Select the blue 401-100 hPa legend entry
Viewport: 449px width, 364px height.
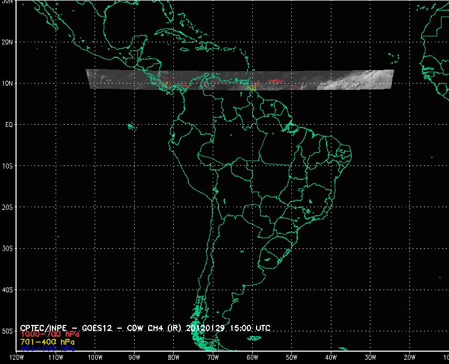pyautogui.click(x=48, y=348)
